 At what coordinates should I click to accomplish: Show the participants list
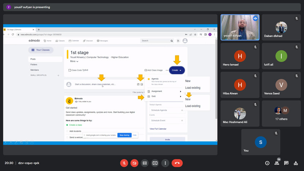coord(277,163)
